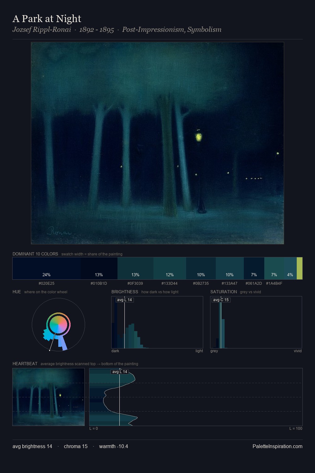
Task: Click hex code label #0F3039
Action: (135, 283)
